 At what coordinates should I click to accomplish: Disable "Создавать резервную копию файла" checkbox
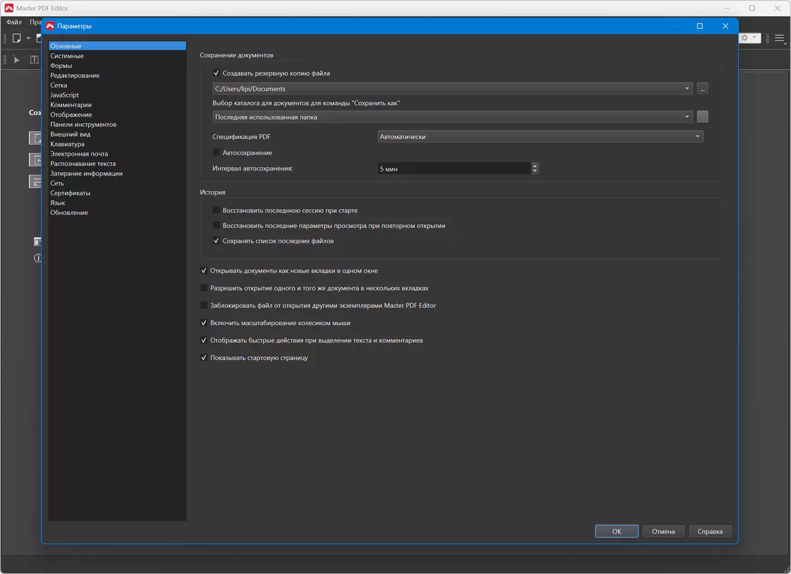pos(217,73)
